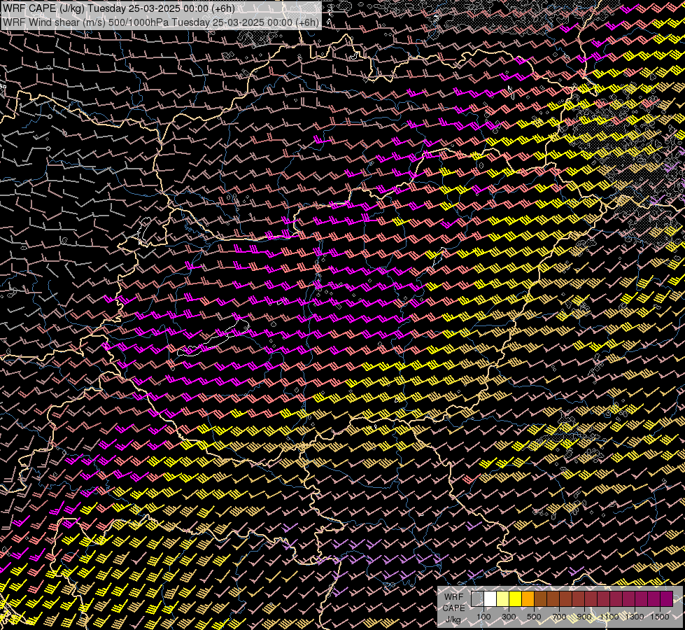Click the legend unit J/kg

click(453, 619)
